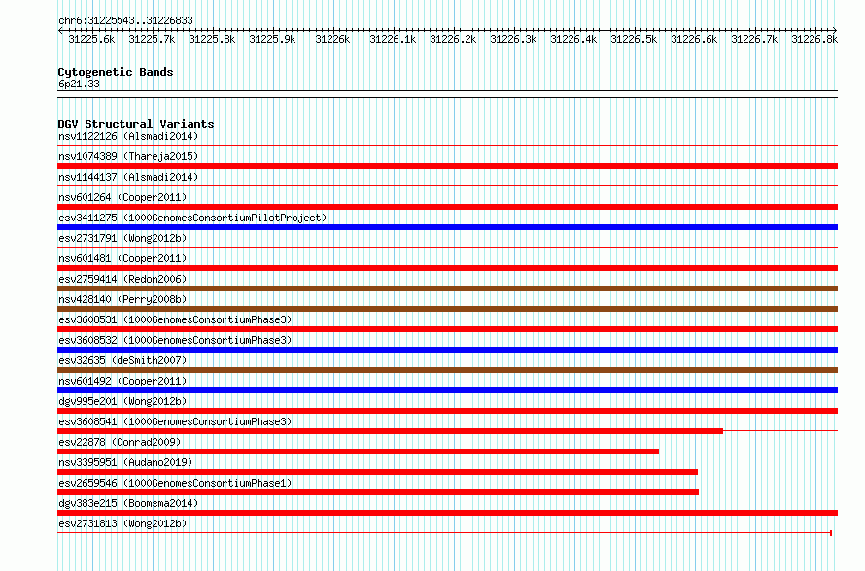
Task: Open dgv383e215 (Boomsma2014) variant label
Action: (128, 503)
